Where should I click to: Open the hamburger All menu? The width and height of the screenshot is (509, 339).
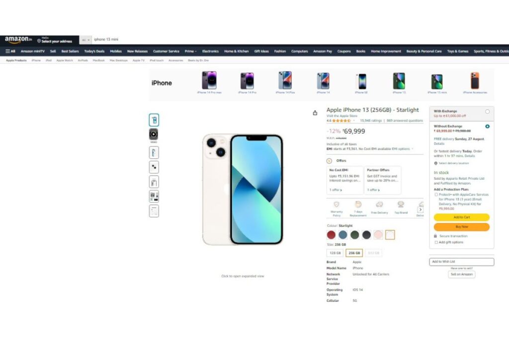click(x=10, y=51)
